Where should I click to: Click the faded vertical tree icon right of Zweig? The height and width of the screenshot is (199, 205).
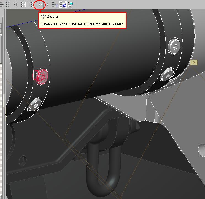47,4
